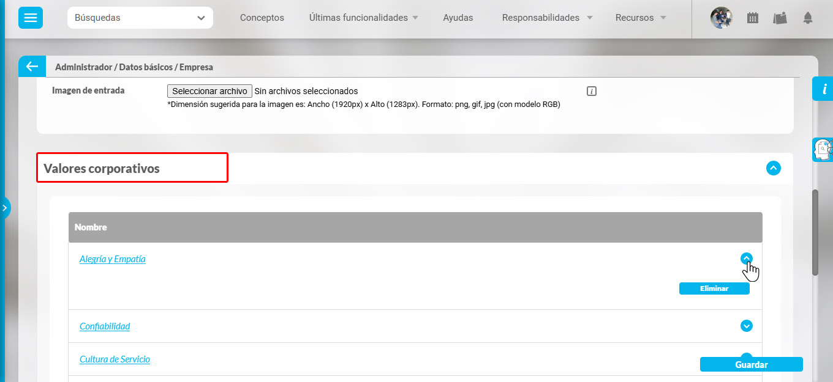
Task: Open the Últimas funcionalidades menu
Action: 364,18
